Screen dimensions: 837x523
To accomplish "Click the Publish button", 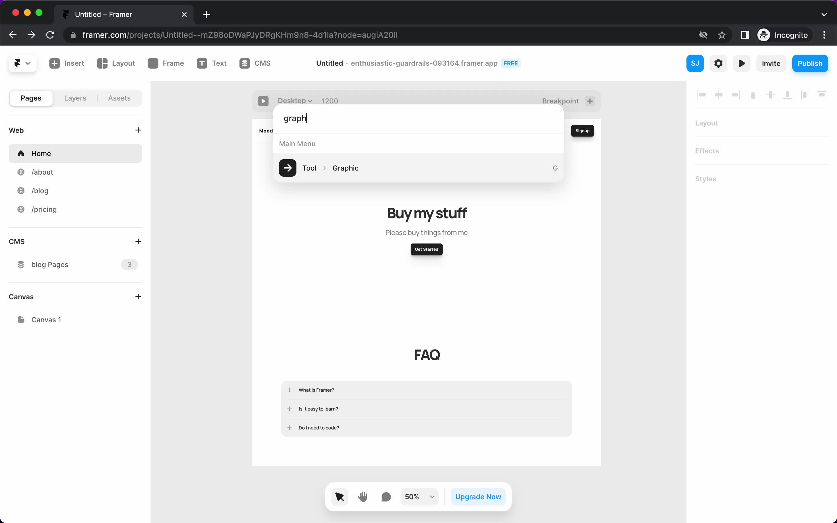I will point(810,63).
